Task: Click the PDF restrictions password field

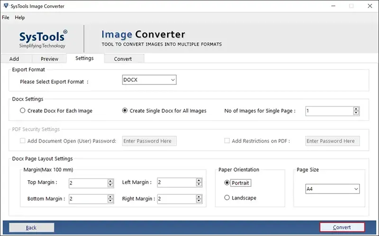Action: [x=333, y=141]
